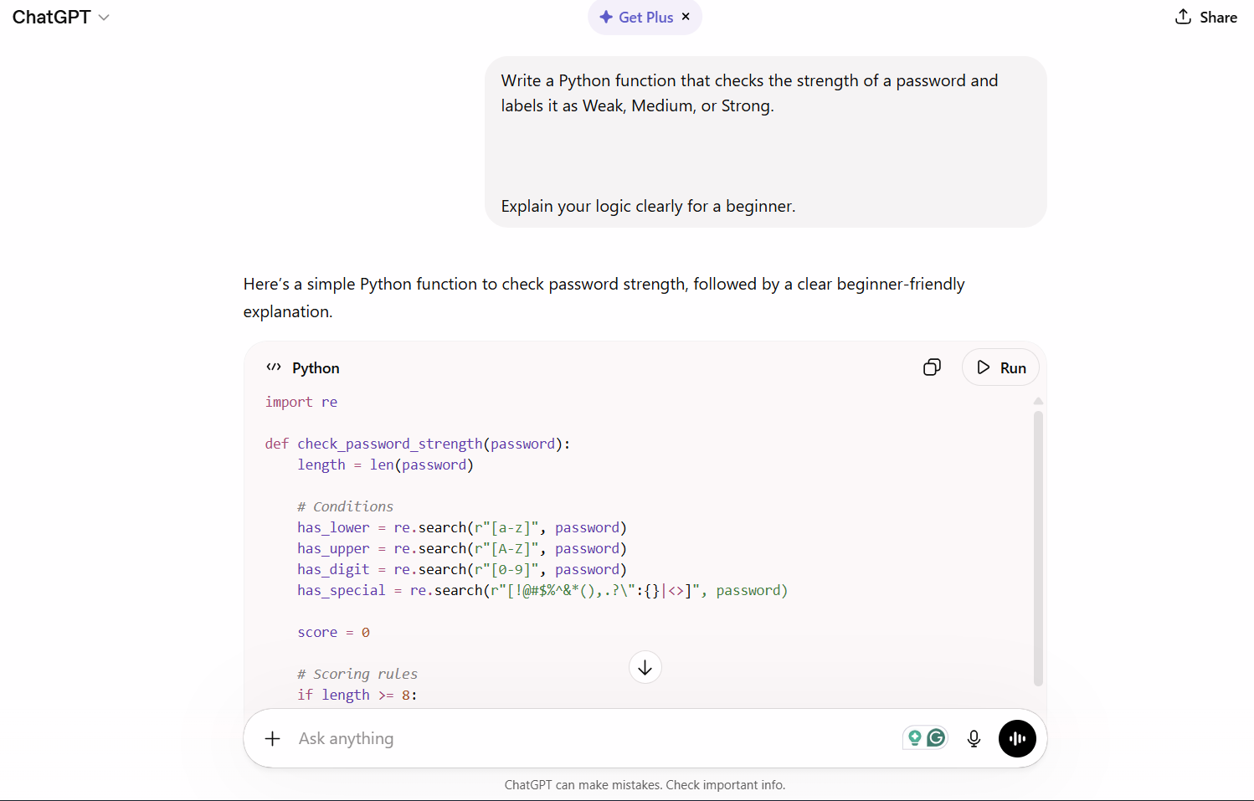Click the scroll-to-bottom chevron button
1254x801 pixels.
pos(645,667)
